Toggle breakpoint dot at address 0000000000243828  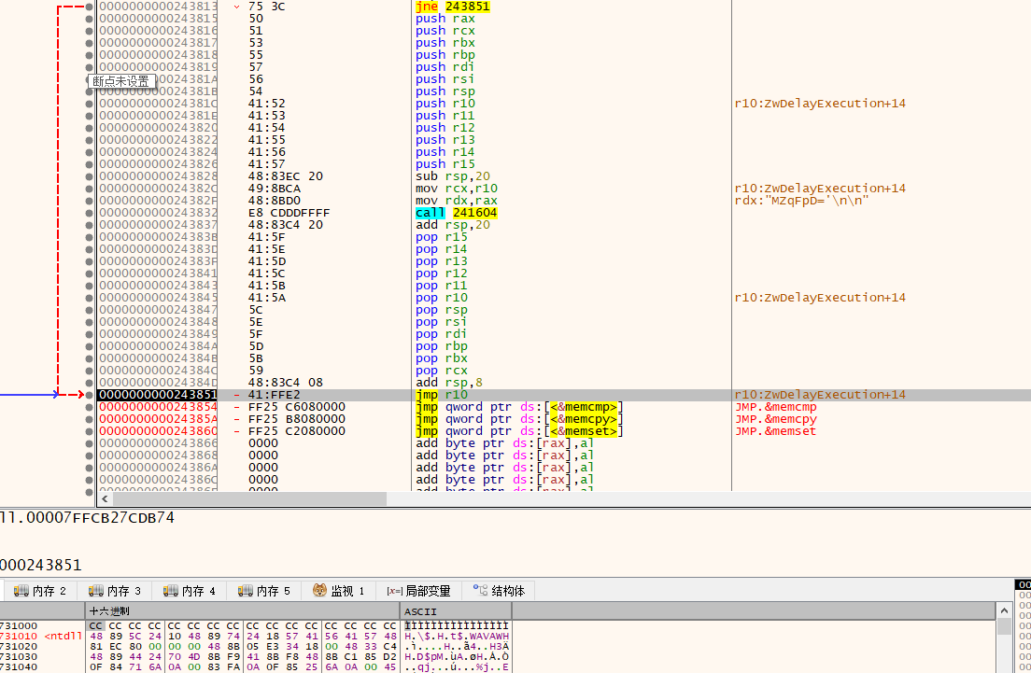(90, 176)
